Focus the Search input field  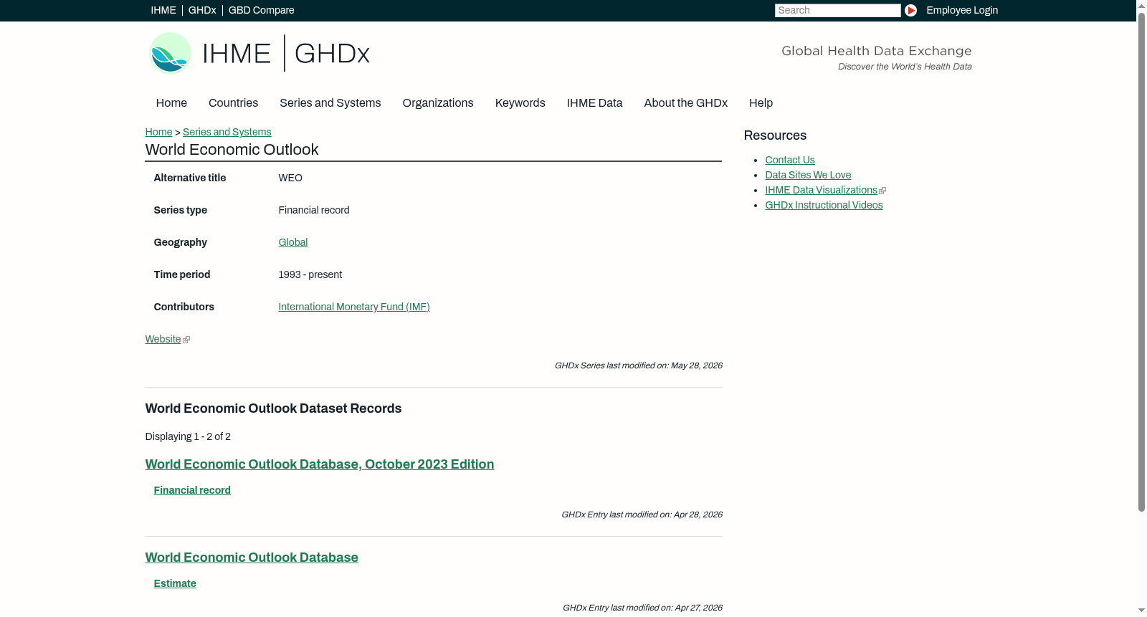click(x=837, y=10)
